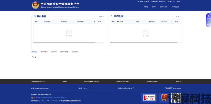
Task: Select the 我的网站 tab
Action: (44, 52)
